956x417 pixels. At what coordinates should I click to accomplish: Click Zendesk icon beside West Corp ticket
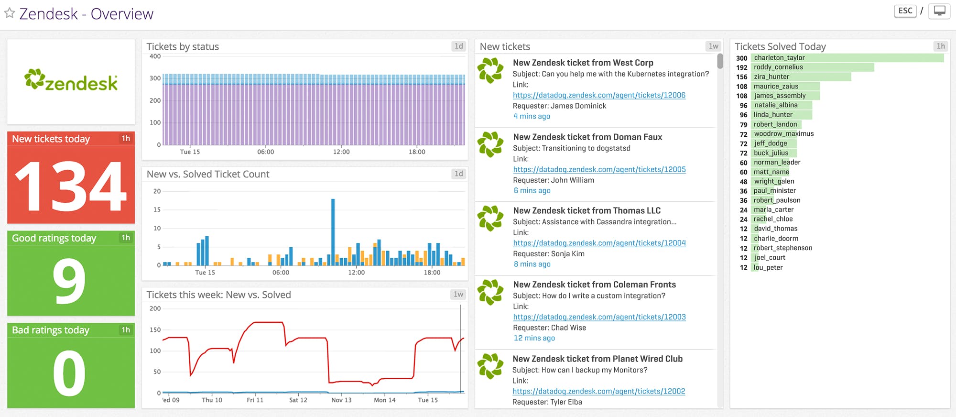tap(490, 70)
